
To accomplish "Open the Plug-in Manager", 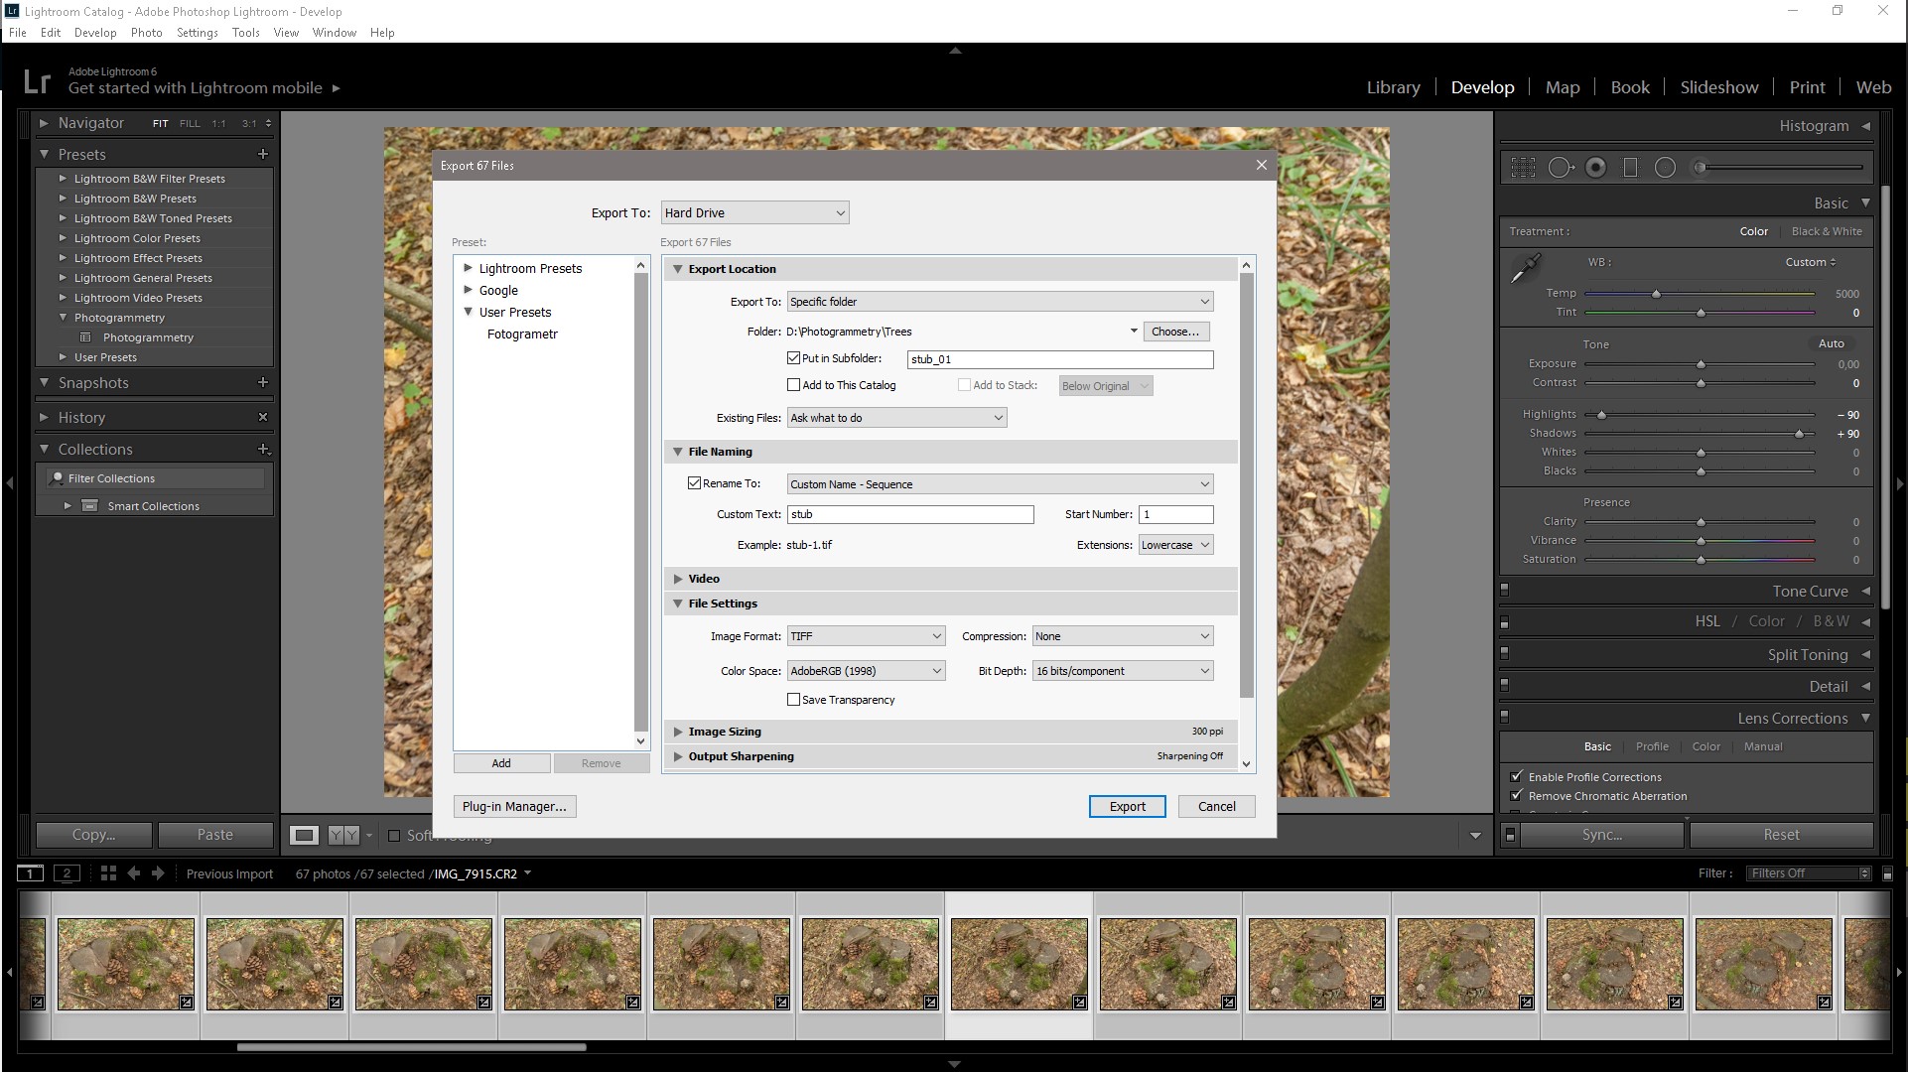I will pyautogui.click(x=514, y=807).
